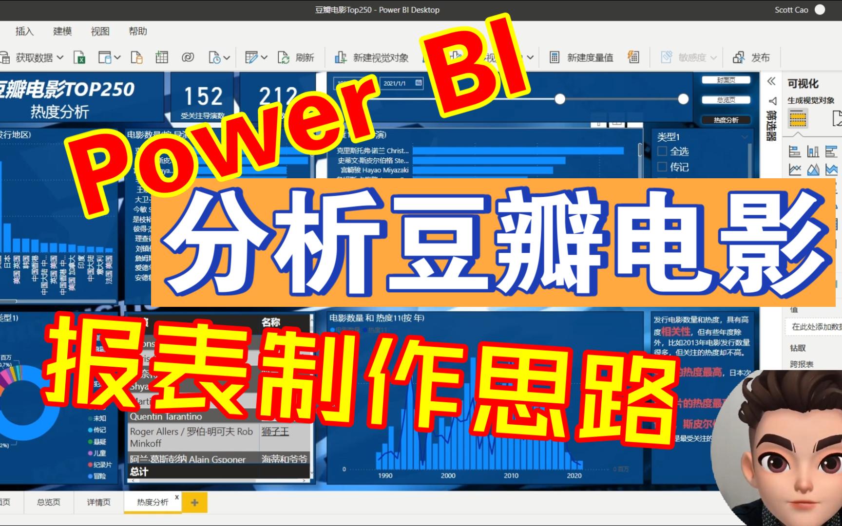The height and width of the screenshot is (526, 842).
Task: Close the 热度分析 page tab
Action: tap(177, 497)
